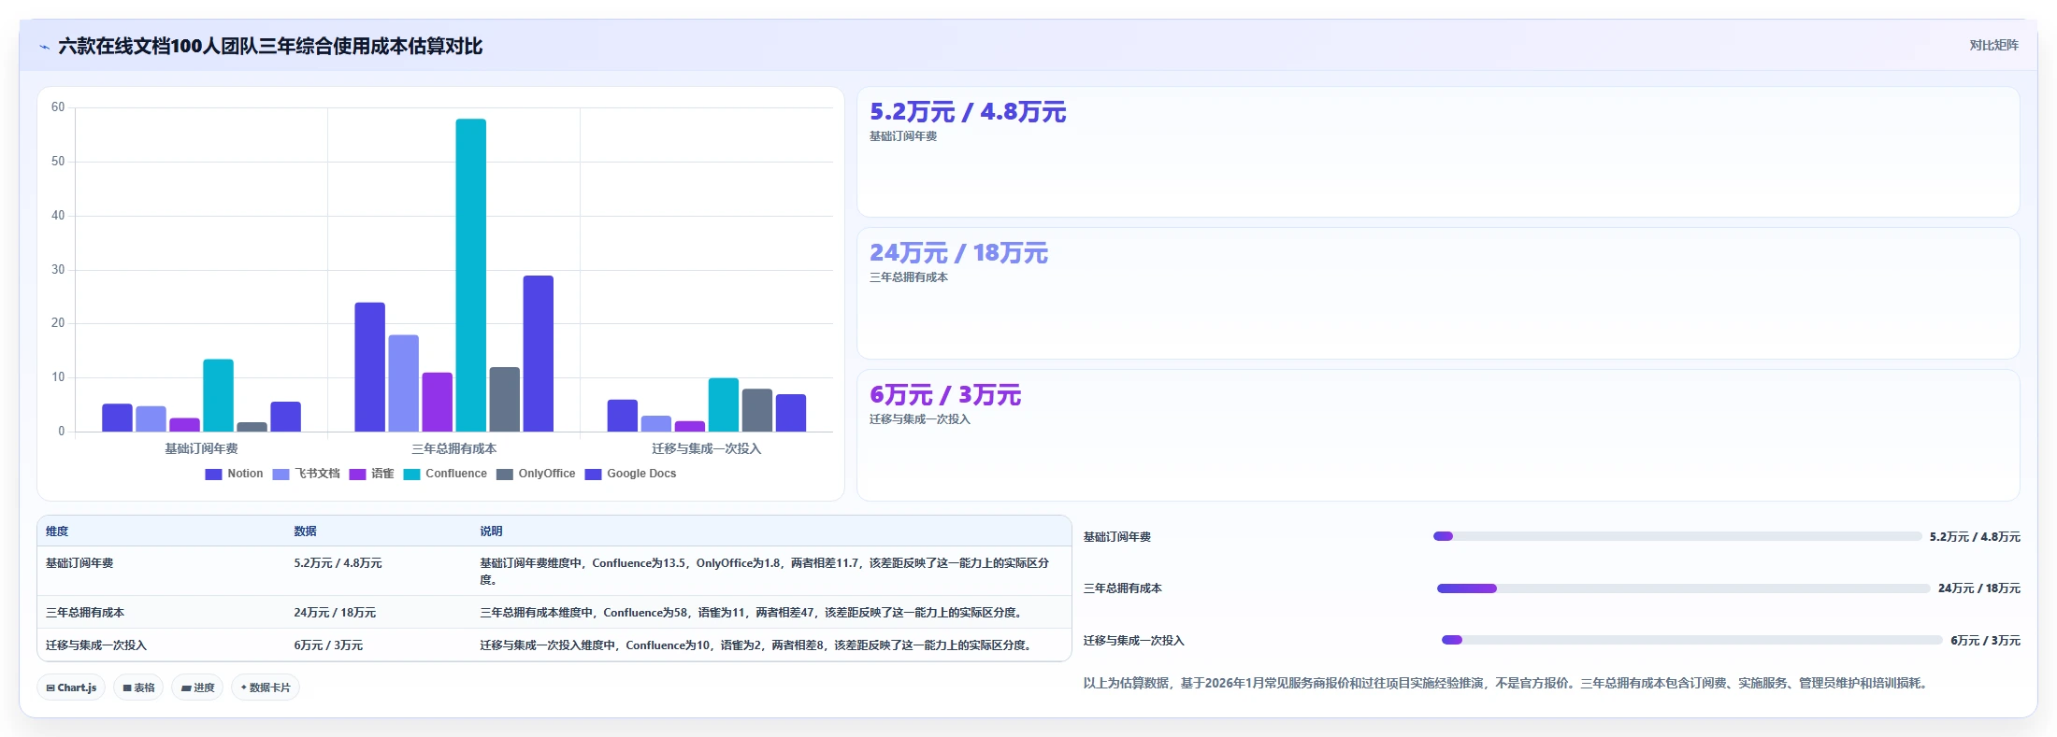Click the 迁移与集成一次投入 progress bar
Screen dimensions: 2057x737
(x=1692, y=640)
